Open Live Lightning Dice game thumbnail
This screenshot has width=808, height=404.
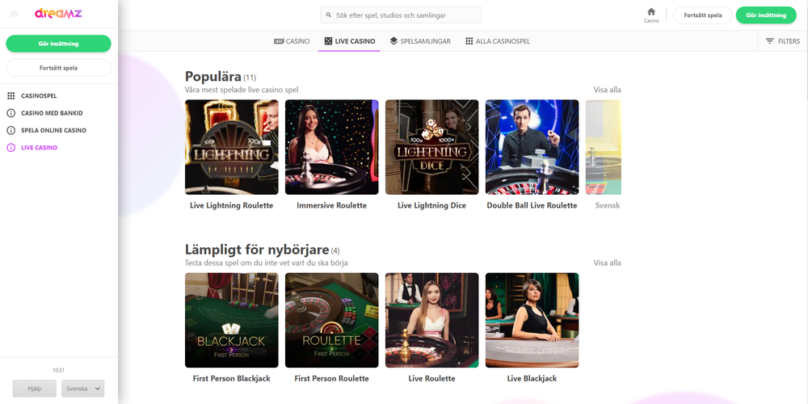click(x=431, y=147)
